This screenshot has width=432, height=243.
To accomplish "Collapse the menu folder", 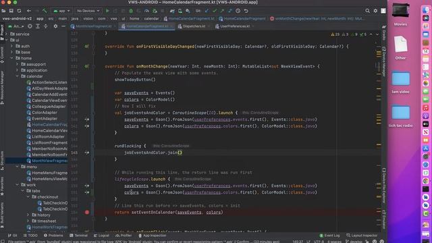I will point(18,167).
